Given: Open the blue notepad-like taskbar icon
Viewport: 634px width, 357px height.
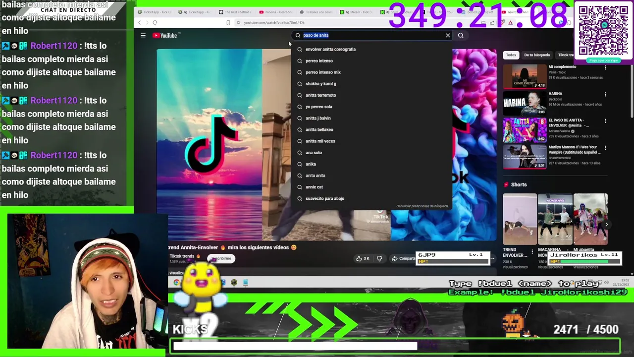Looking at the screenshot, I should 245,283.
